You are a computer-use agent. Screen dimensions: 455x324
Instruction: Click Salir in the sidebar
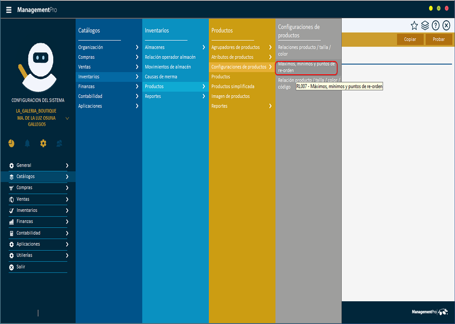[x=21, y=267]
